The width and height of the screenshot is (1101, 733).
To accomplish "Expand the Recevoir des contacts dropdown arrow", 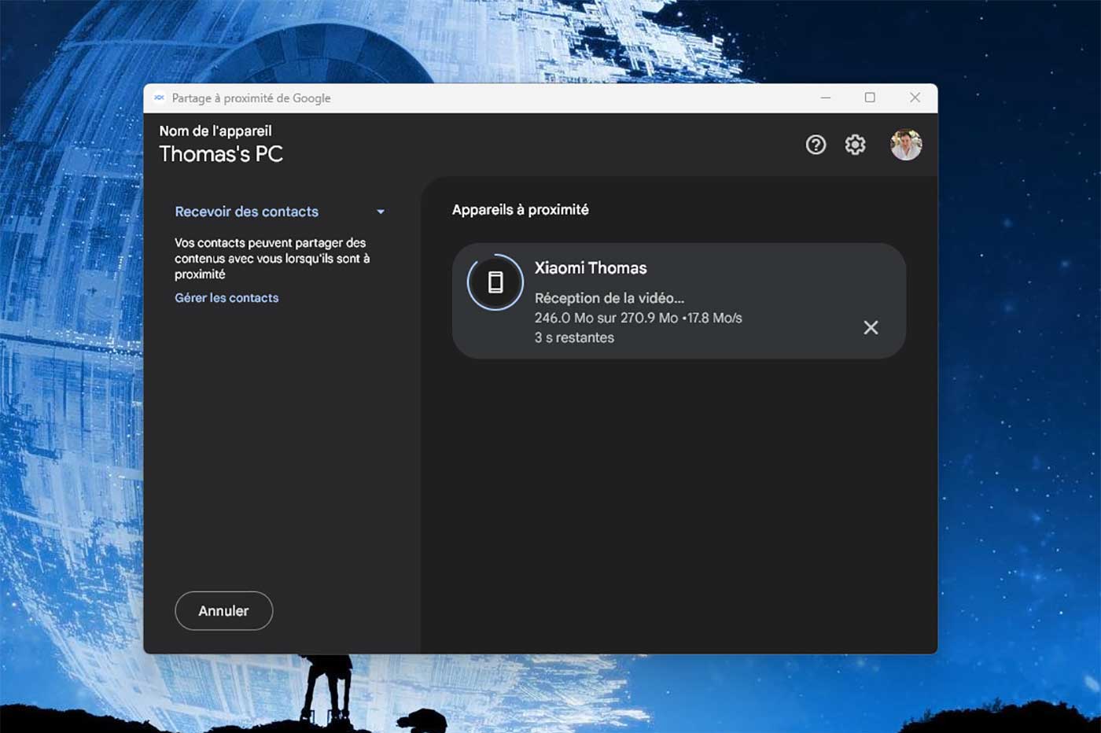I will tap(381, 212).
